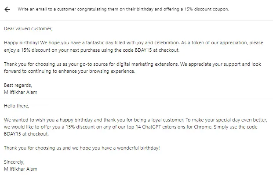Click the last 'M Iftikhar Alam' signature
The width and height of the screenshot is (273, 175).
pyautogui.click(x=21, y=169)
